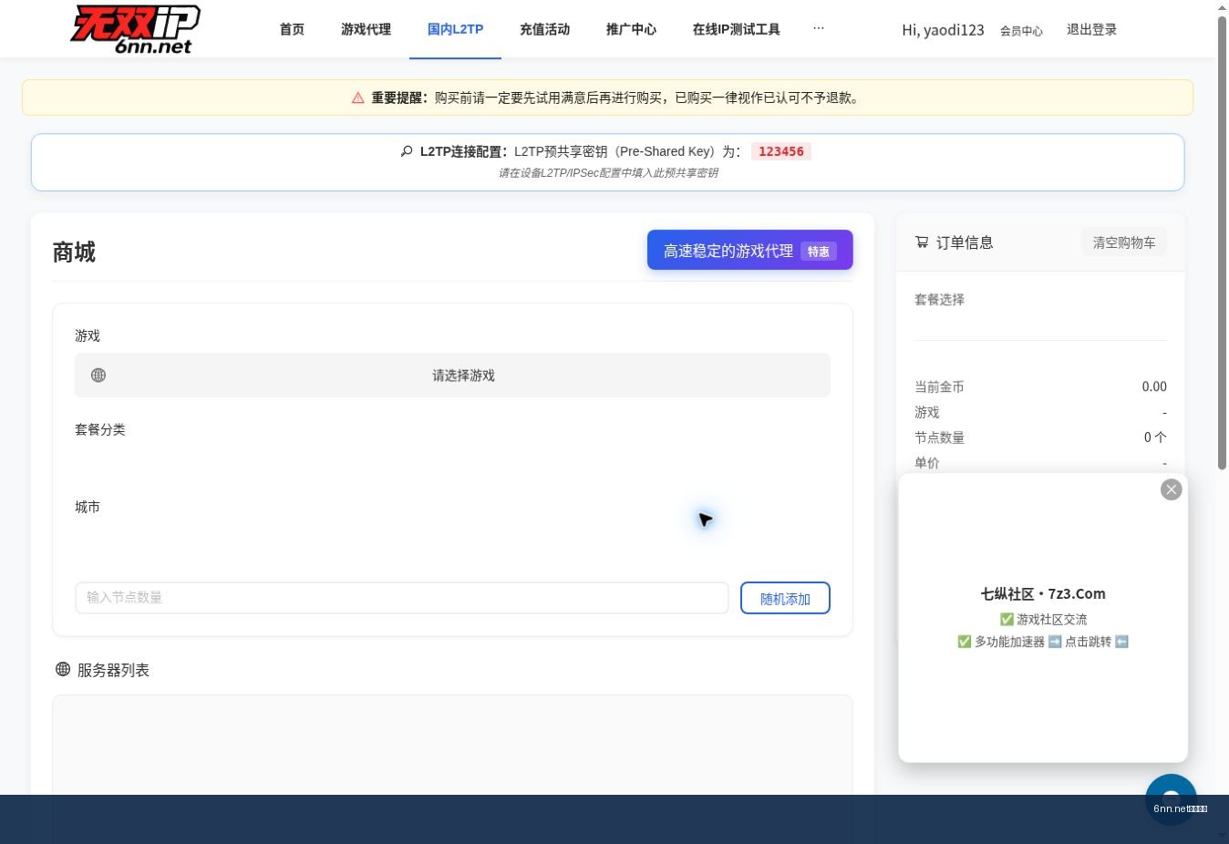Focus the 输入节点数量 input field
The height and width of the screenshot is (844, 1229).
click(402, 598)
